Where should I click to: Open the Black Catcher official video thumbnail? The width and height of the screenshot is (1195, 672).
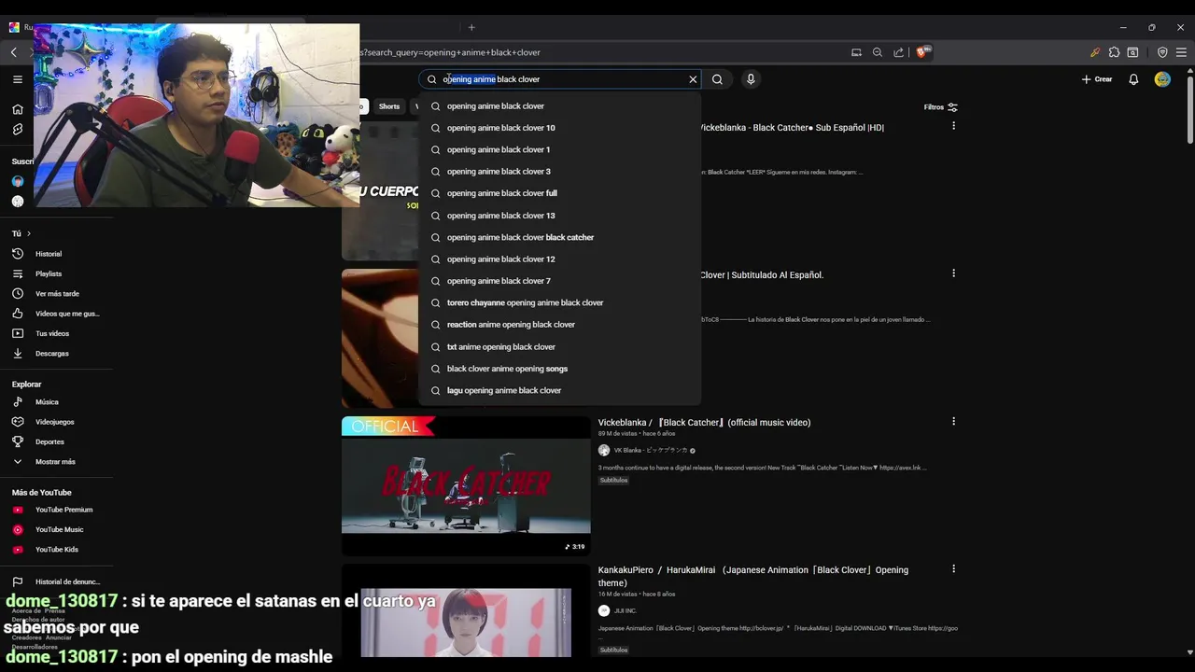click(x=466, y=485)
